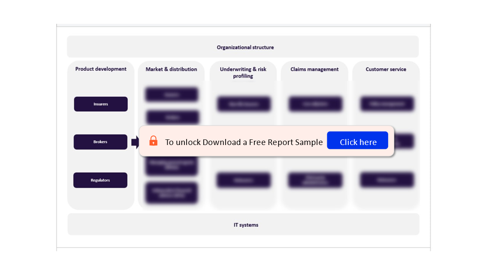This screenshot has height=275, width=489.
Task: Select the Insurers box
Action: [x=101, y=104]
